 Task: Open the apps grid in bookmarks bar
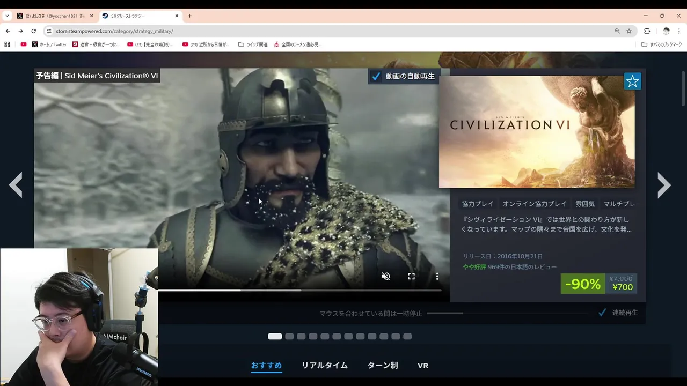click(8, 44)
